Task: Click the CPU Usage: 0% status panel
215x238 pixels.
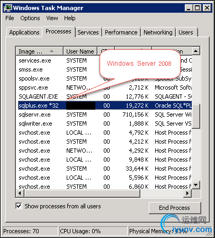Action: click(x=93, y=231)
